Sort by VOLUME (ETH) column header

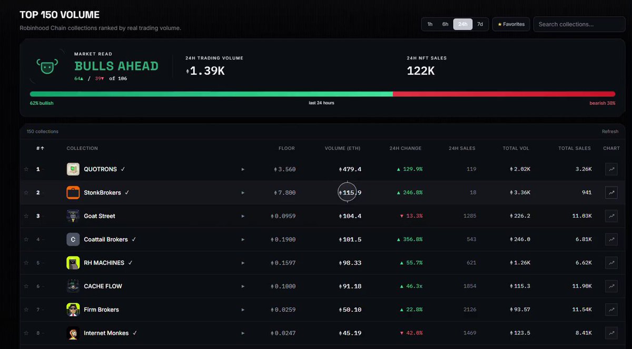pos(342,148)
